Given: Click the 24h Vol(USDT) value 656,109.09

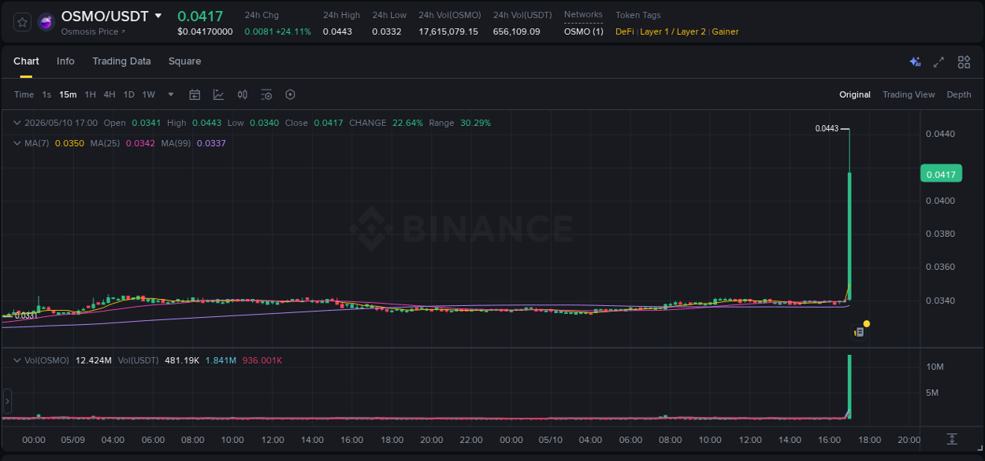Looking at the screenshot, I should point(517,31).
